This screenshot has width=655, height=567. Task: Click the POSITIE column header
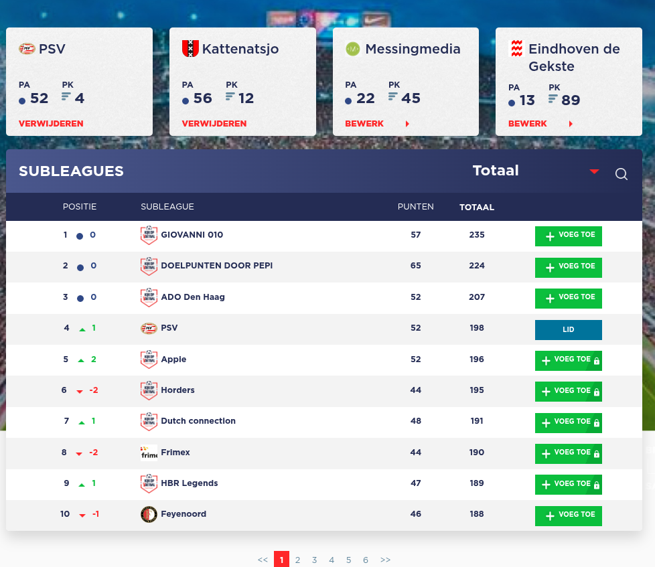[80, 207]
